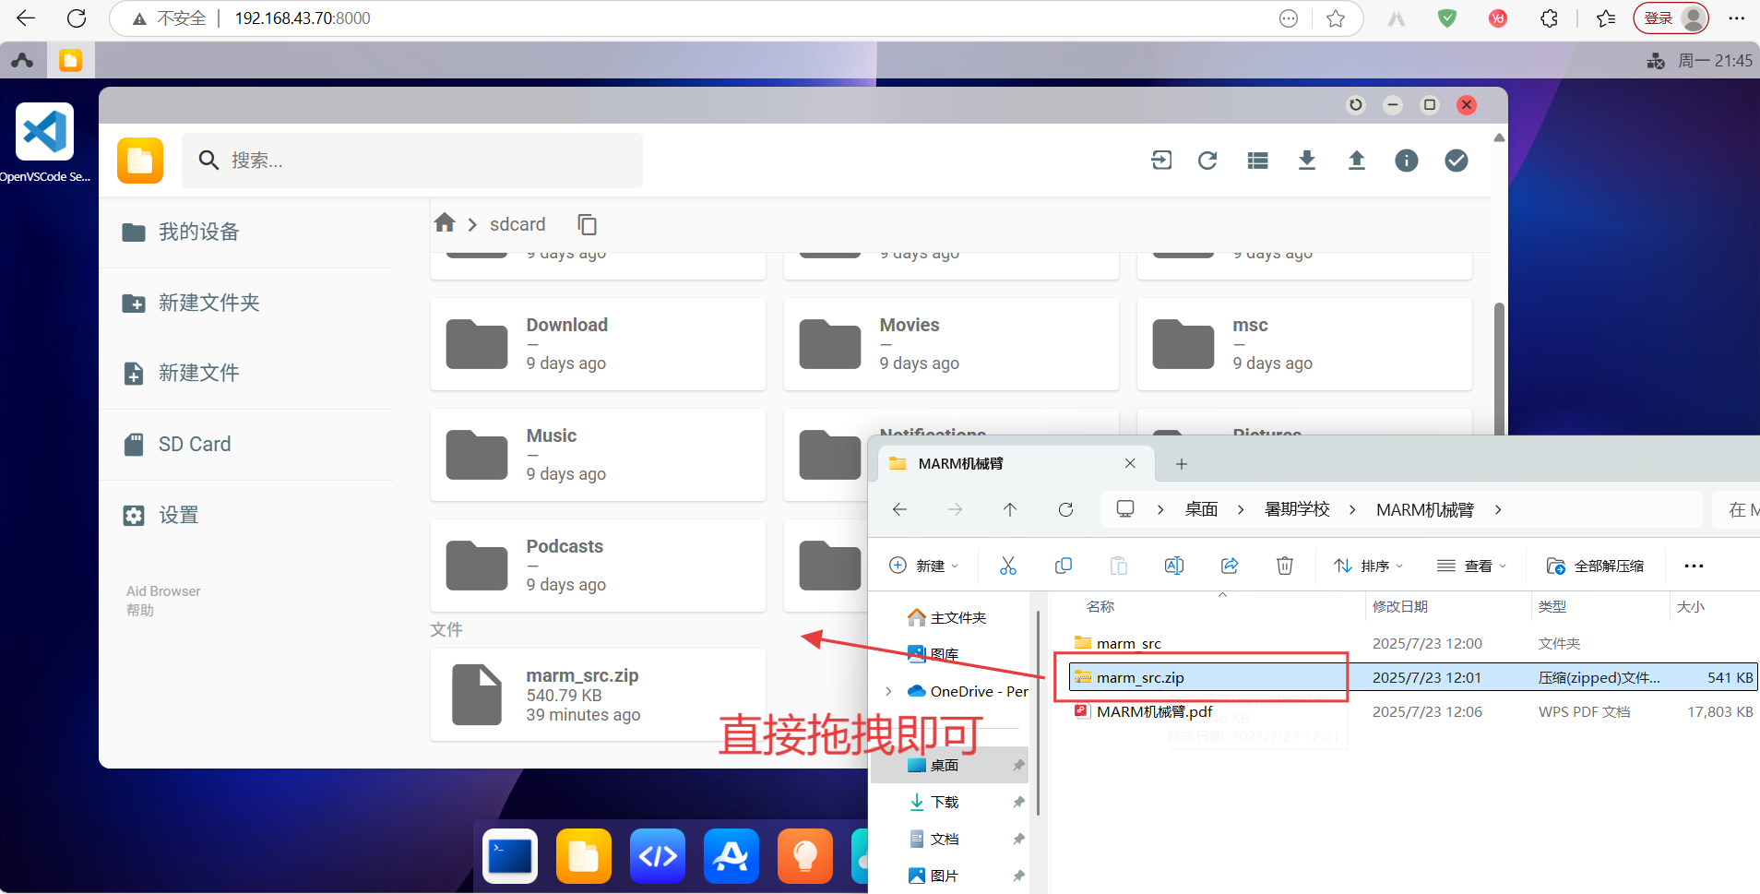Click the delete trash icon in Explorer

(1284, 566)
